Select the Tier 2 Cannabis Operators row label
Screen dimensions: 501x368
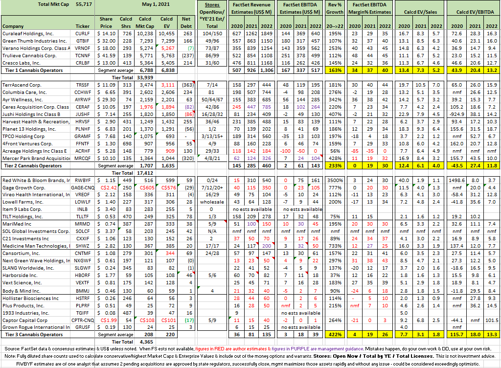point(33,166)
